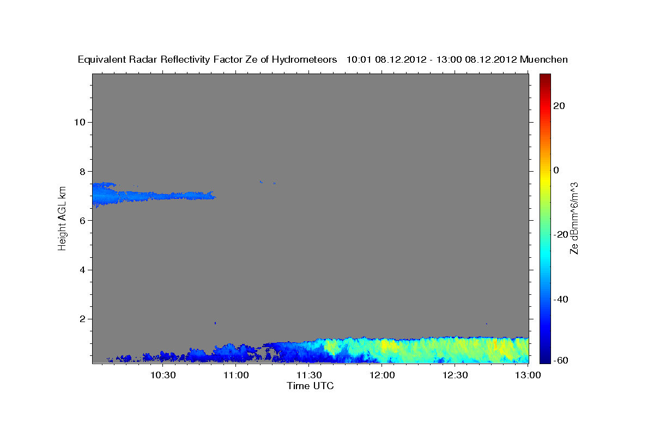The width and height of the screenshot is (654, 436).
Task: Click the colorbar value '-60'
Action: [x=560, y=360]
